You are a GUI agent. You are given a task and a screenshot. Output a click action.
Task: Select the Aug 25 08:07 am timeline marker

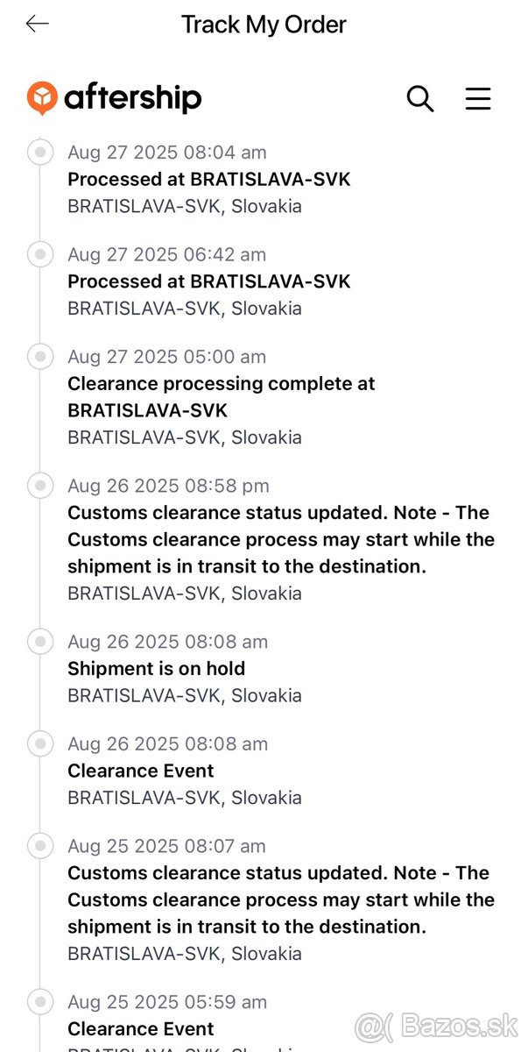point(39,846)
